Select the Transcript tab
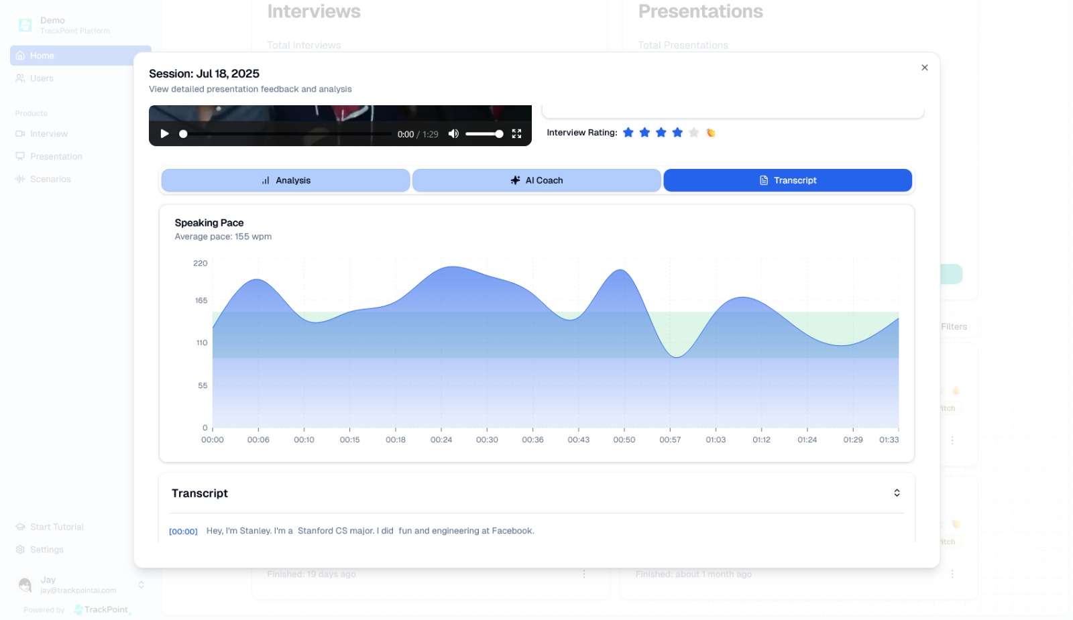This screenshot has width=1073, height=620. [787, 180]
